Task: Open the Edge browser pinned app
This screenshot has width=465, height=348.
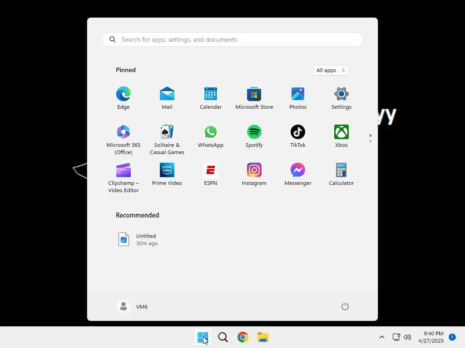Action: (x=124, y=98)
